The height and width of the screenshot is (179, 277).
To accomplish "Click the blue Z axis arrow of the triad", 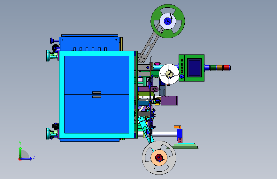I will pos(27,159).
